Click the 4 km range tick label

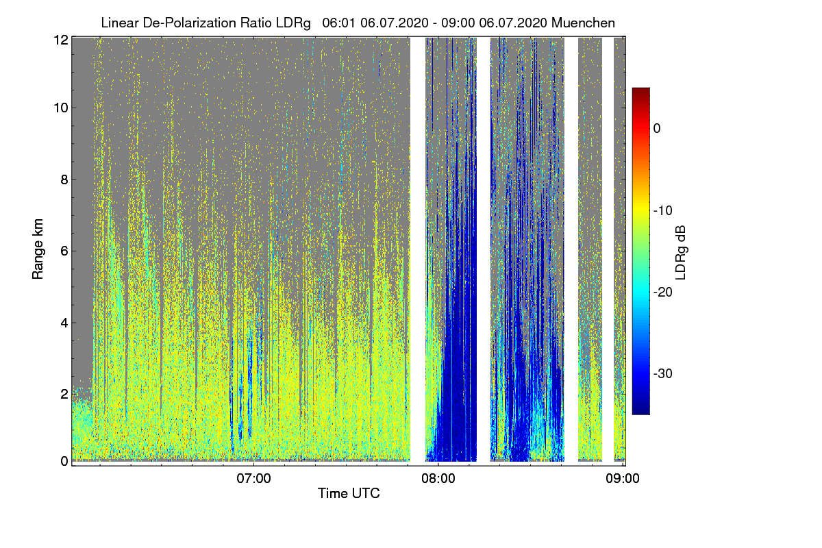click(64, 321)
